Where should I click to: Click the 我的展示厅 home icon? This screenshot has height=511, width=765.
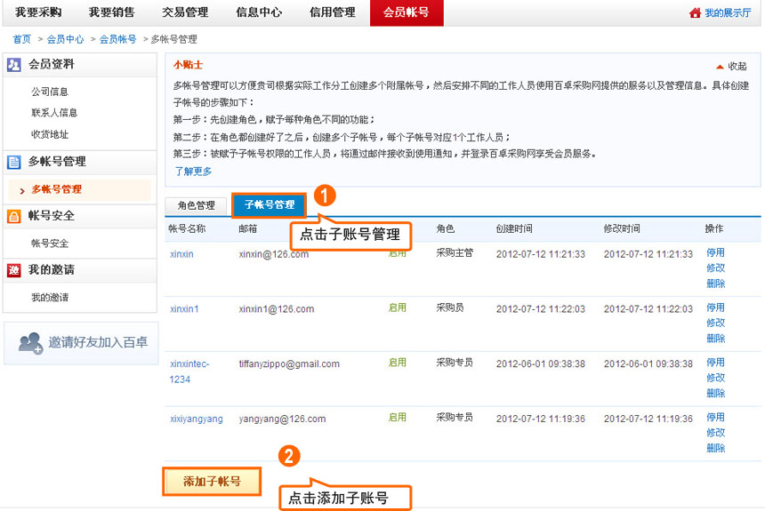click(x=695, y=13)
